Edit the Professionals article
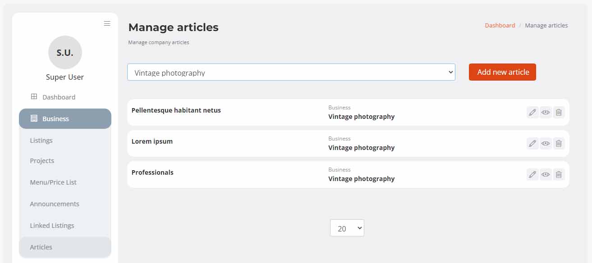The width and height of the screenshot is (592, 263). point(532,174)
